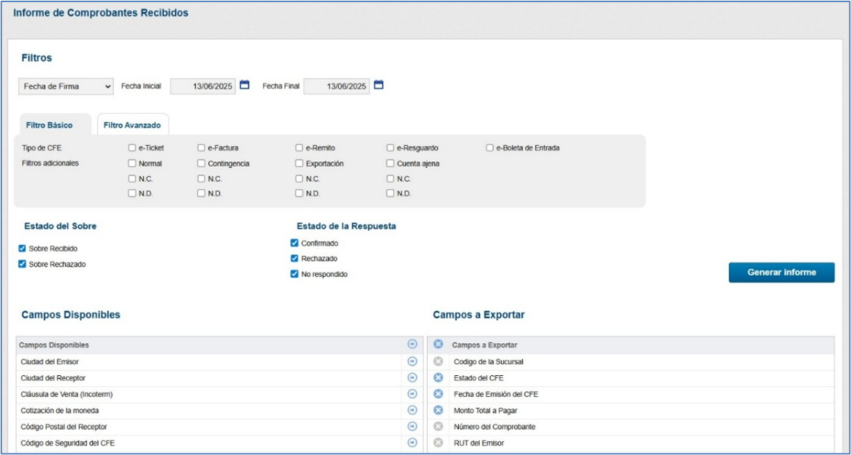Remove Fecha de Emisión del CFE field
The height and width of the screenshot is (455, 851).
pos(438,394)
